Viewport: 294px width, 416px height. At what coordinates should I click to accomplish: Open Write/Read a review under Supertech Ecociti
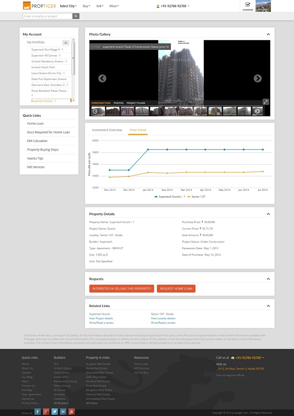[x=101, y=323]
